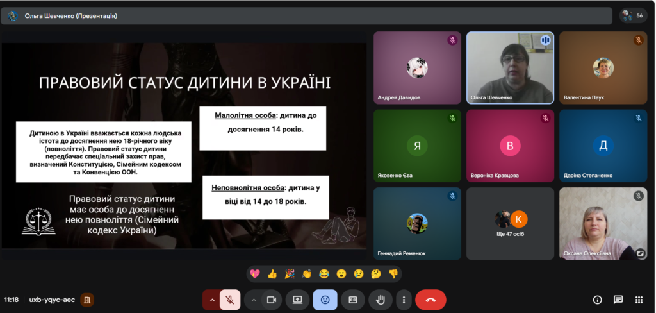This screenshot has height=313, width=656.
Task: Open meeting details info icon
Action: (x=597, y=300)
